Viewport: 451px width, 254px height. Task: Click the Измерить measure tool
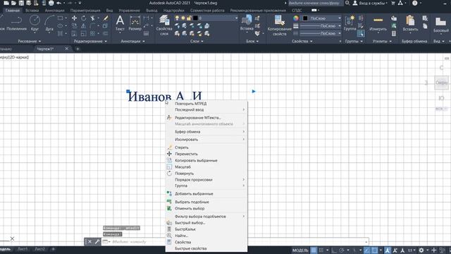click(x=378, y=23)
